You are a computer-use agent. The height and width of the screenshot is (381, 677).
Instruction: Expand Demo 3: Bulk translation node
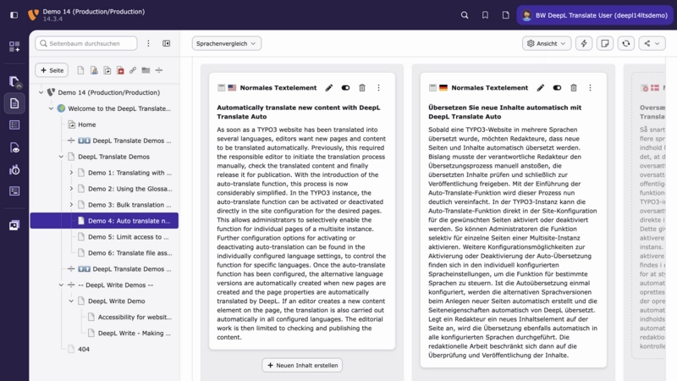tap(71, 204)
